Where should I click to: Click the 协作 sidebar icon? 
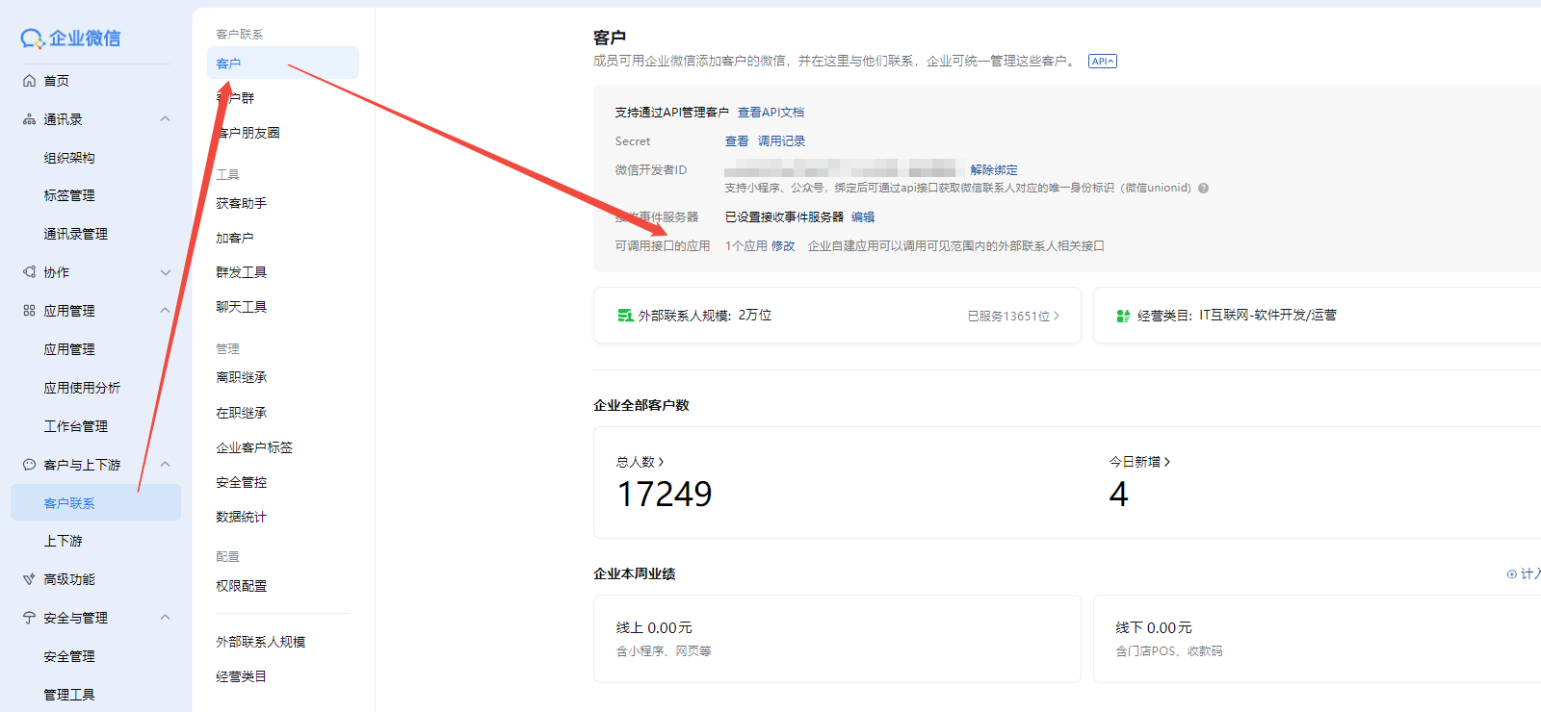click(x=29, y=272)
